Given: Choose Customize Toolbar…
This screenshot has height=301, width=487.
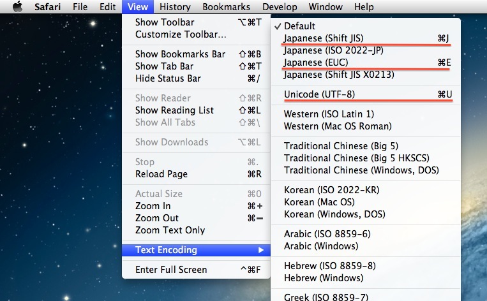Looking at the screenshot, I should click(x=197, y=34).
